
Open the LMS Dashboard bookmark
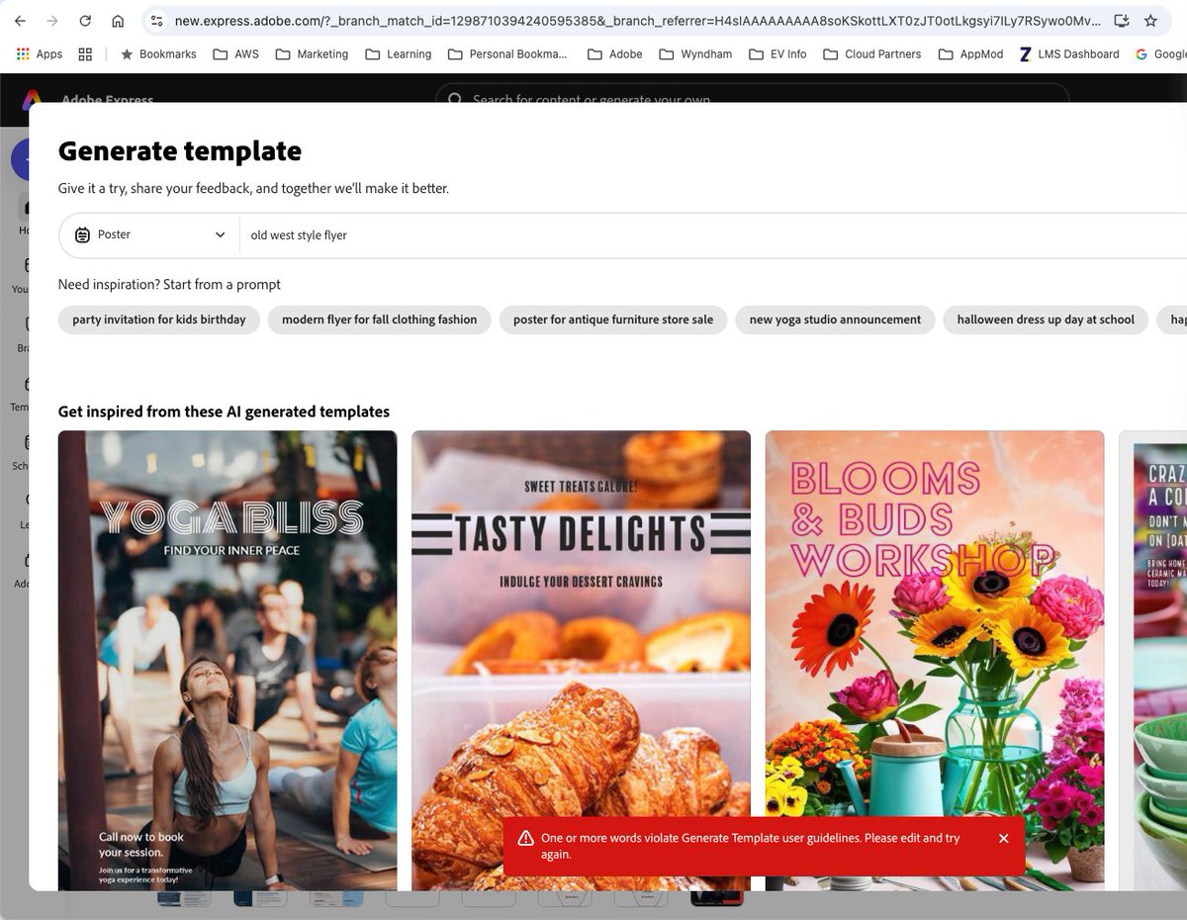[x=1067, y=54]
